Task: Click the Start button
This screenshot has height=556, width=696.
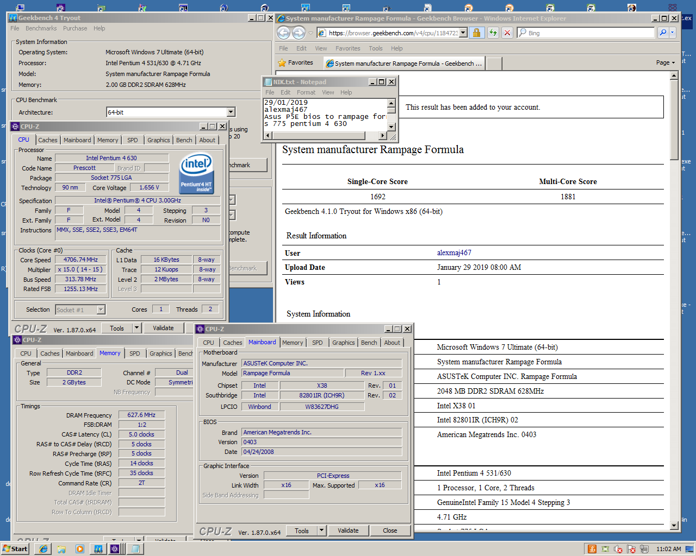Action: point(15,549)
